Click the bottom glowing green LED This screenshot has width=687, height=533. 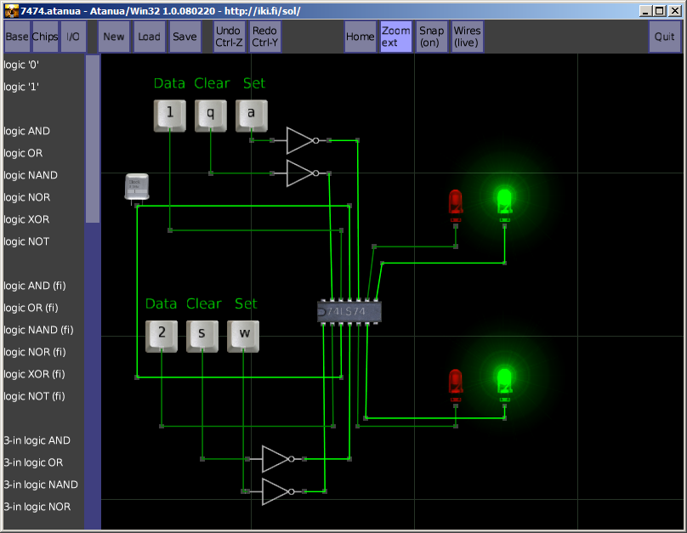point(504,383)
